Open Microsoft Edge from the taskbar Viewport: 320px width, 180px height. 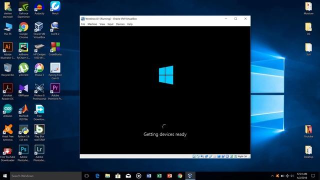pyautogui.click(x=97, y=175)
